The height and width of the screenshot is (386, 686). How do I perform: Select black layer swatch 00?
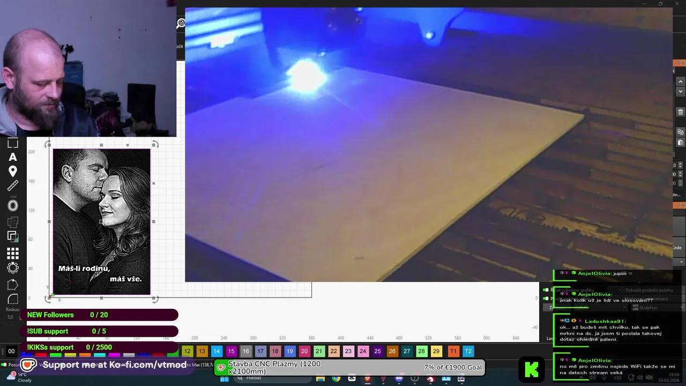[x=11, y=351]
